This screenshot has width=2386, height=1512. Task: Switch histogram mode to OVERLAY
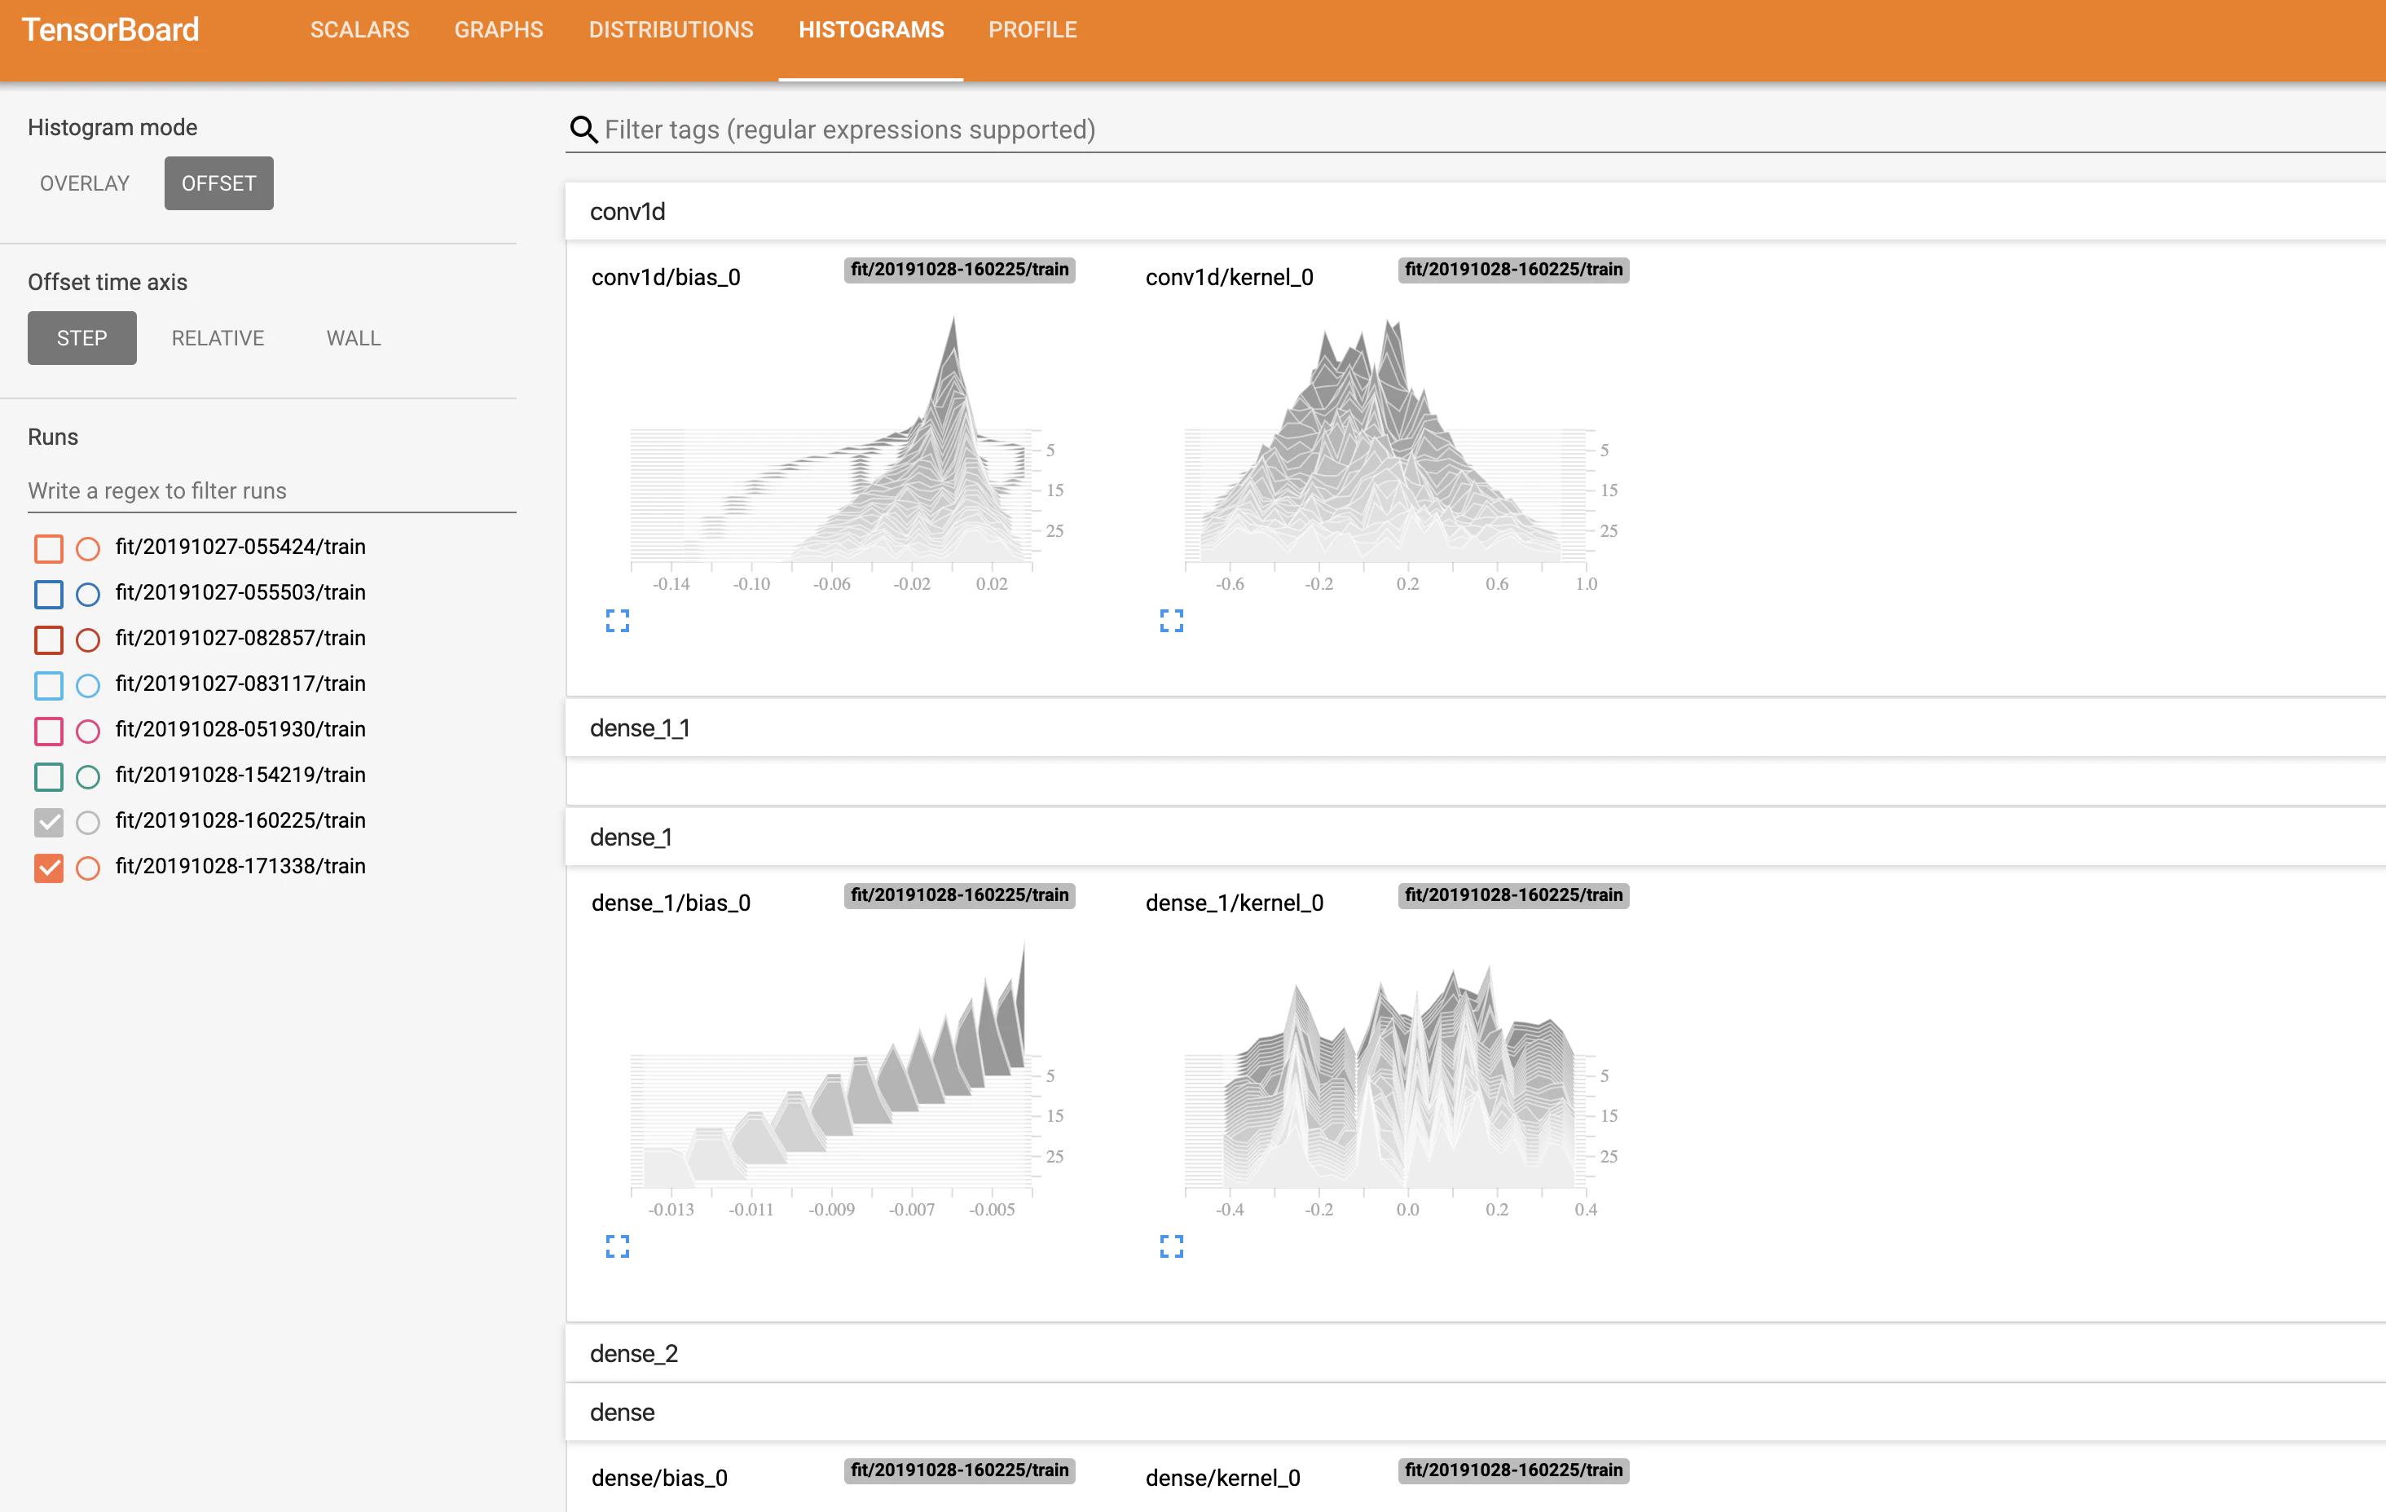pos(86,183)
